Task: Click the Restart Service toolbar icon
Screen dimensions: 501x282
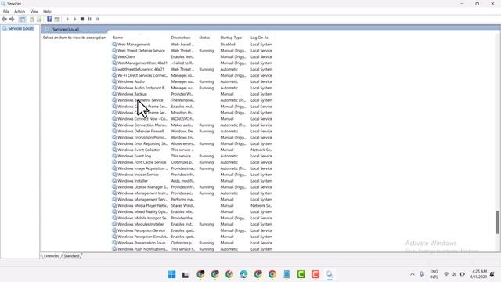Action: pyautogui.click(x=97, y=19)
